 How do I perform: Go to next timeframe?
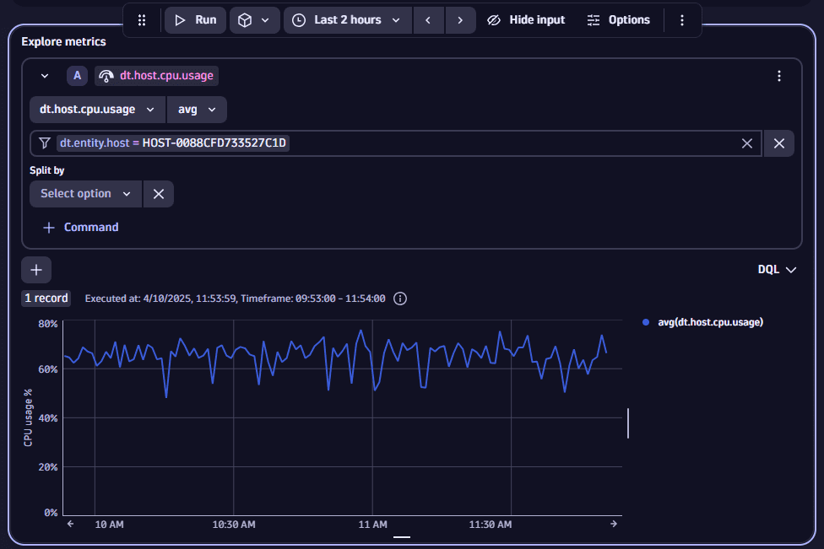pos(460,20)
